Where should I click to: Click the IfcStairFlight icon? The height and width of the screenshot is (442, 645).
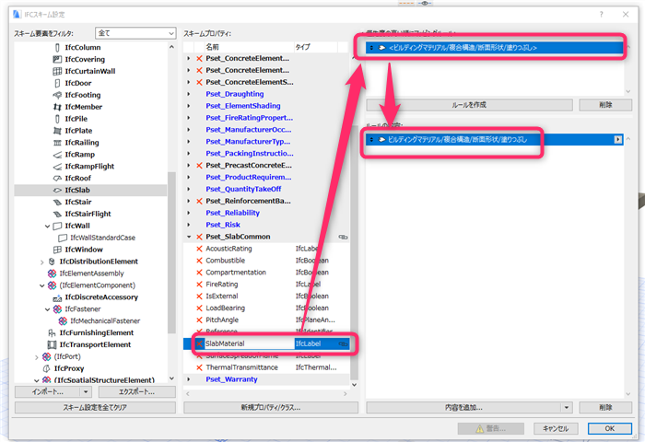pos(57,215)
